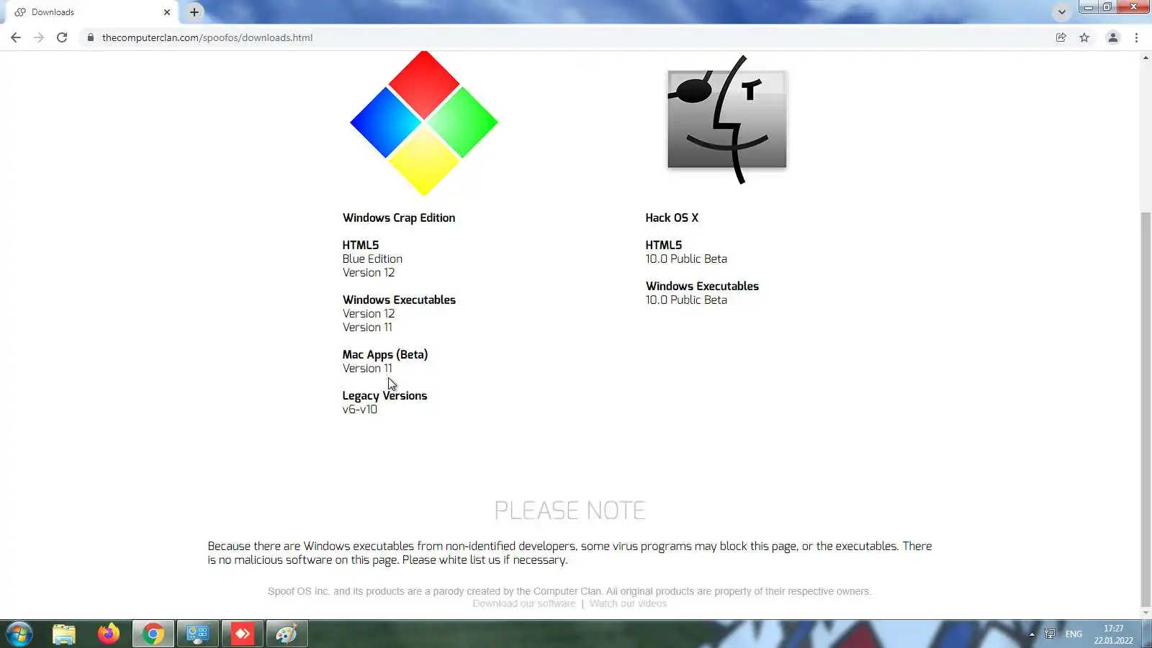This screenshot has height=648, width=1152.
Task: Click the network tray icon
Action: tap(1050, 634)
